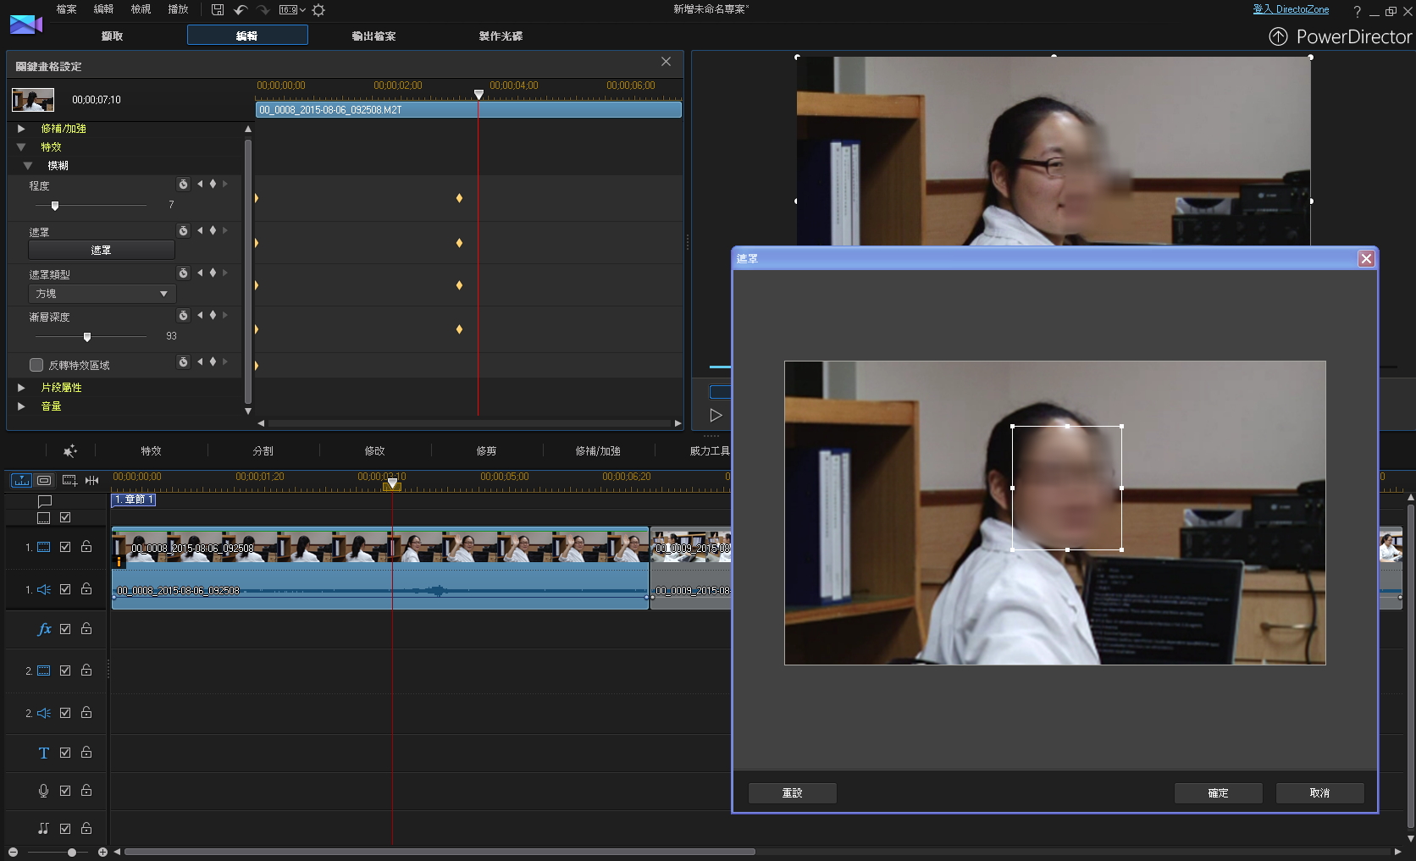Screen dimensions: 1416x861
Task: Click the 程度 keyframe stopwatch icon
Action: pyautogui.click(x=183, y=185)
